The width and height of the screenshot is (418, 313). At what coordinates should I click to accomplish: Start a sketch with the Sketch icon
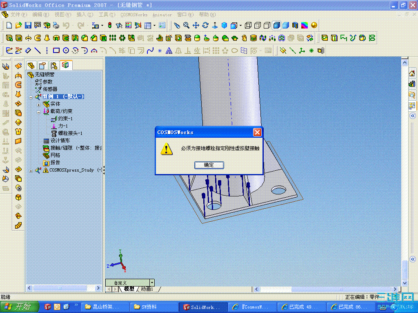pos(9,51)
